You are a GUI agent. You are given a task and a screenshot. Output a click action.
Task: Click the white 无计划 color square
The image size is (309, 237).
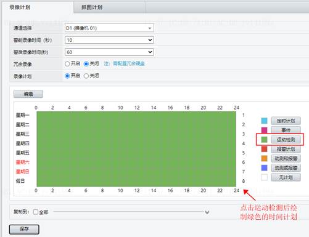264,177
